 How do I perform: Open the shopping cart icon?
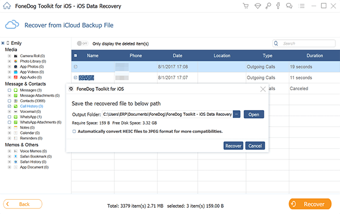(246, 6)
